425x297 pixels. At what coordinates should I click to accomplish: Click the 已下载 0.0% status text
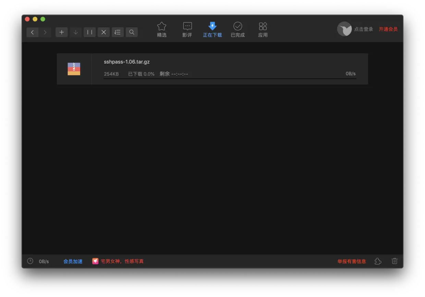(141, 74)
